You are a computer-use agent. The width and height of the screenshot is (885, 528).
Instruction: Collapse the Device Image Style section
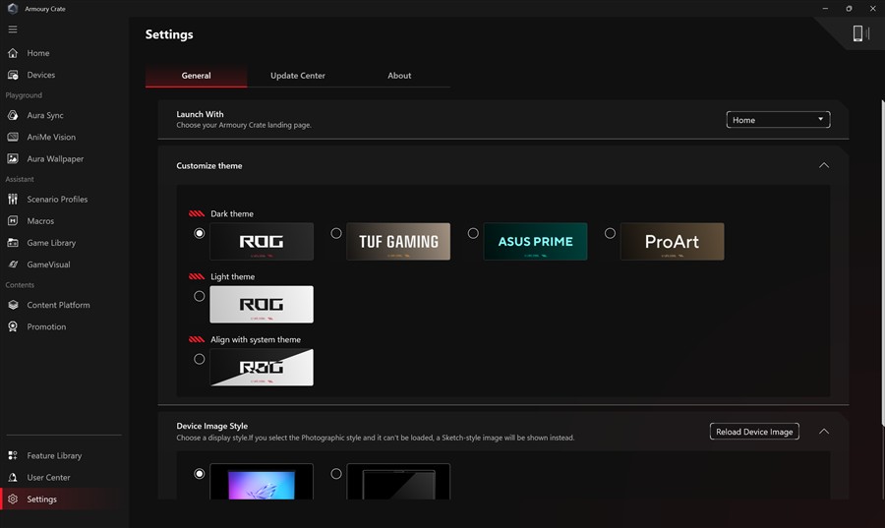point(824,431)
